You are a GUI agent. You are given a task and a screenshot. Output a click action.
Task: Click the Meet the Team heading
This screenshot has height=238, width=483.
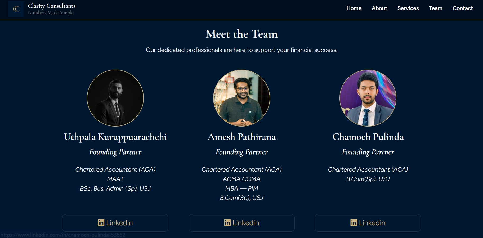pyautogui.click(x=241, y=34)
